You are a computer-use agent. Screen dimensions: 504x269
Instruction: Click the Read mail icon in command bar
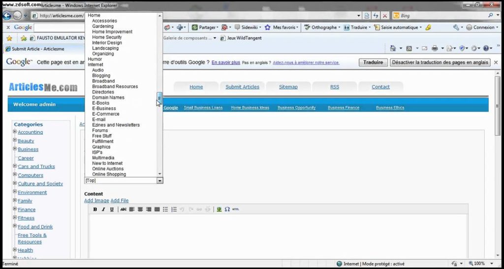[425, 49]
